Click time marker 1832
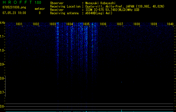The image size is (176, 112). [x=36, y=24]
